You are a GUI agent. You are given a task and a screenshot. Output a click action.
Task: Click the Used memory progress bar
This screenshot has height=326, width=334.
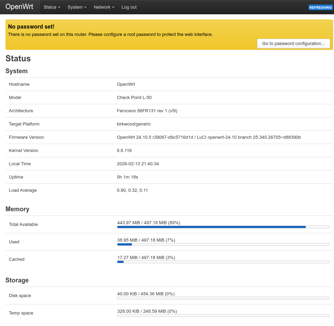(x=223, y=244)
